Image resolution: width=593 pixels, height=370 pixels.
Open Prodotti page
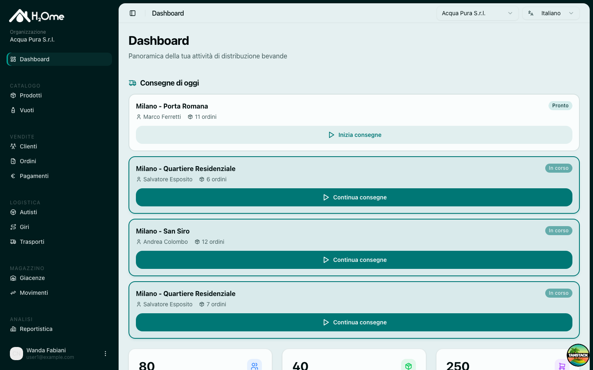click(x=59, y=95)
